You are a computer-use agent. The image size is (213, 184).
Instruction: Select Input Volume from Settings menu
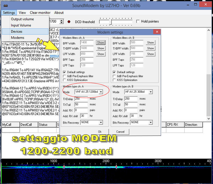tap(25, 25)
